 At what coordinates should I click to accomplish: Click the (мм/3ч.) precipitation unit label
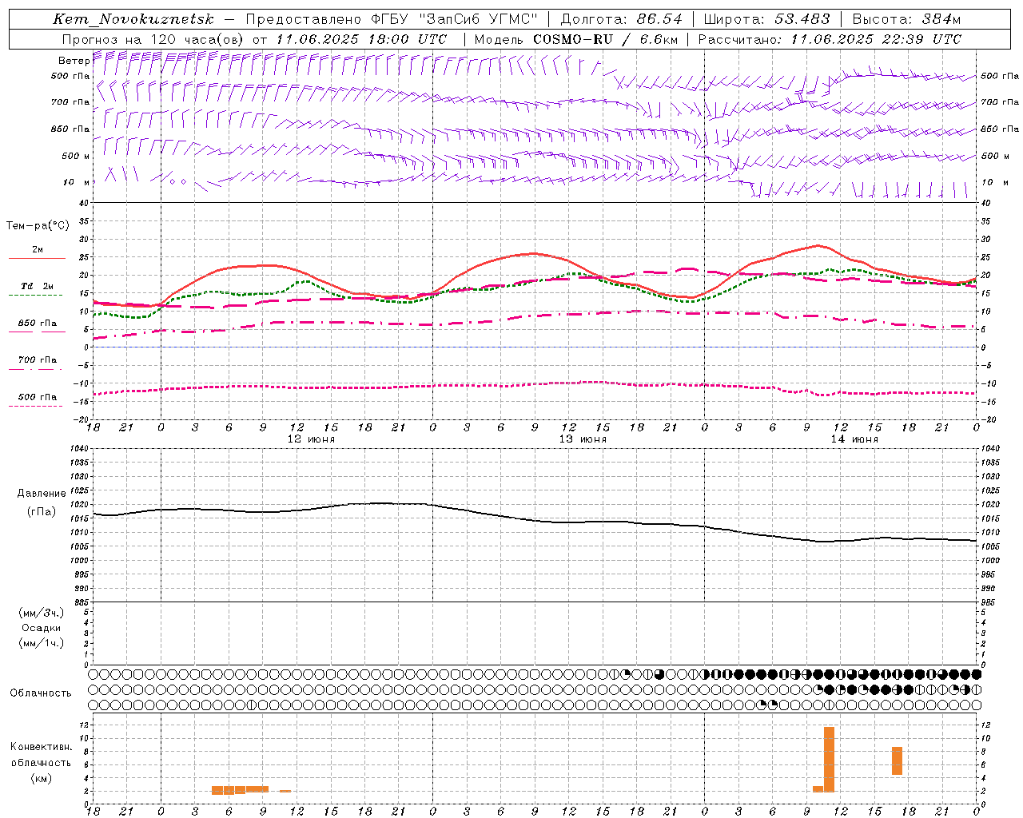tap(42, 613)
